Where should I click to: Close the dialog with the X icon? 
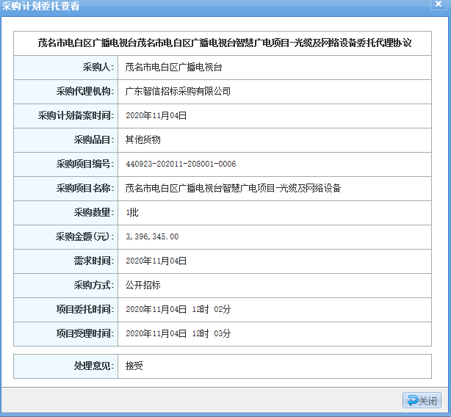coord(439,4)
